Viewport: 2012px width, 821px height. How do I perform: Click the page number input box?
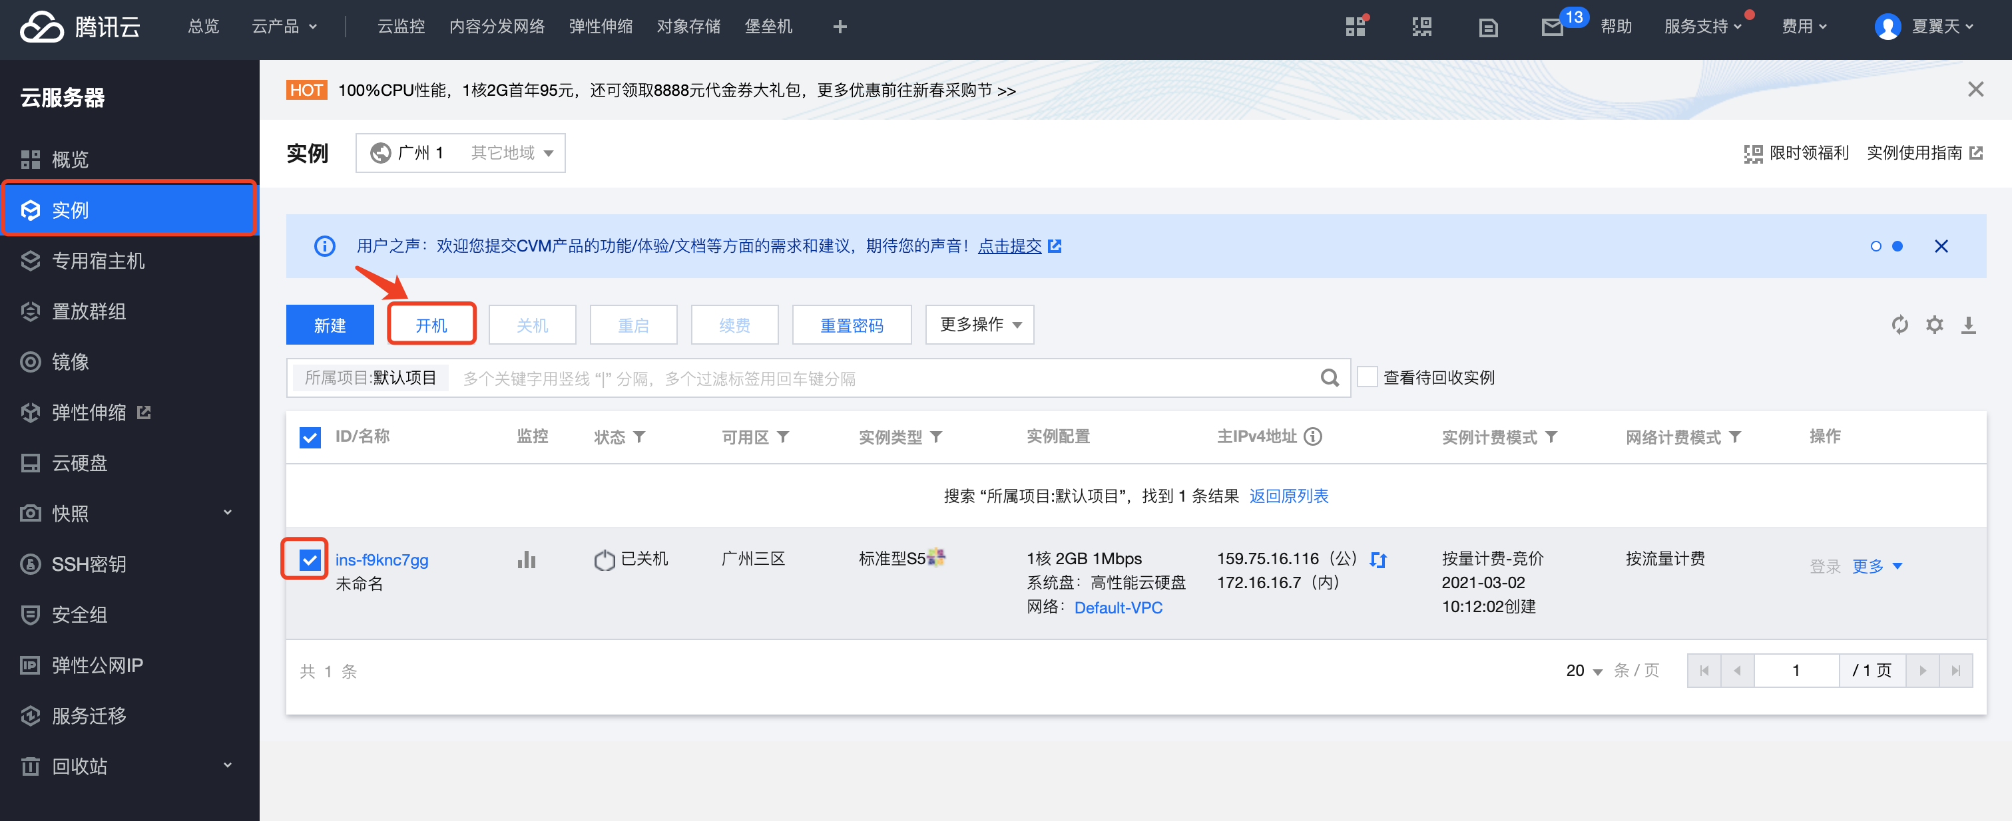pos(1796,671)
